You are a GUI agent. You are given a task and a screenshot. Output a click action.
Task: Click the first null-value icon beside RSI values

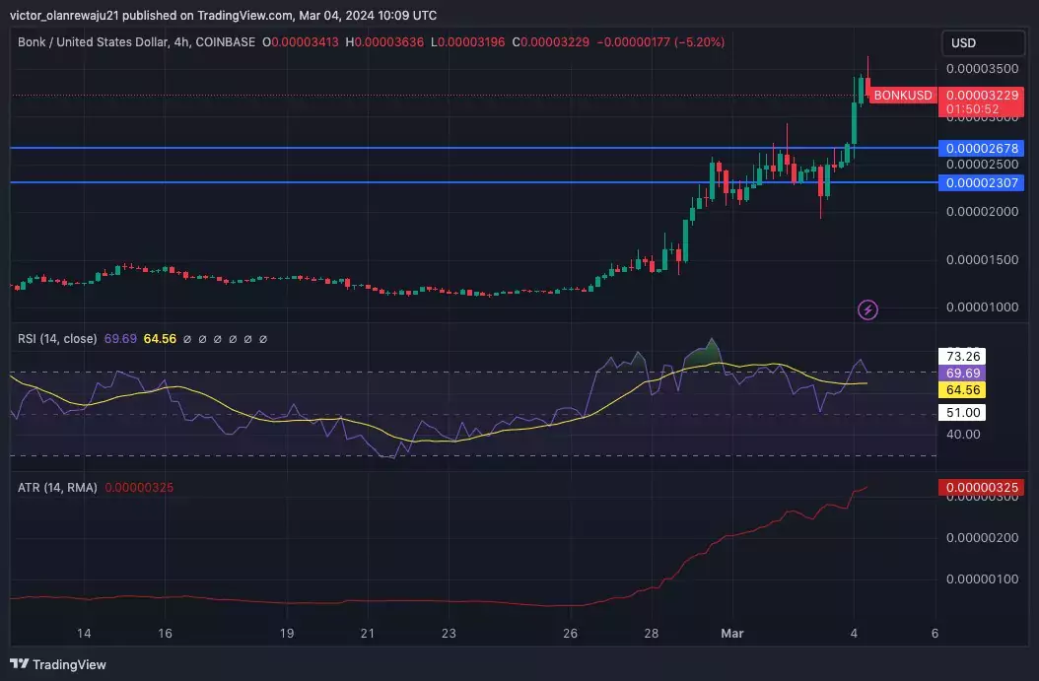[x=187, y=339]
